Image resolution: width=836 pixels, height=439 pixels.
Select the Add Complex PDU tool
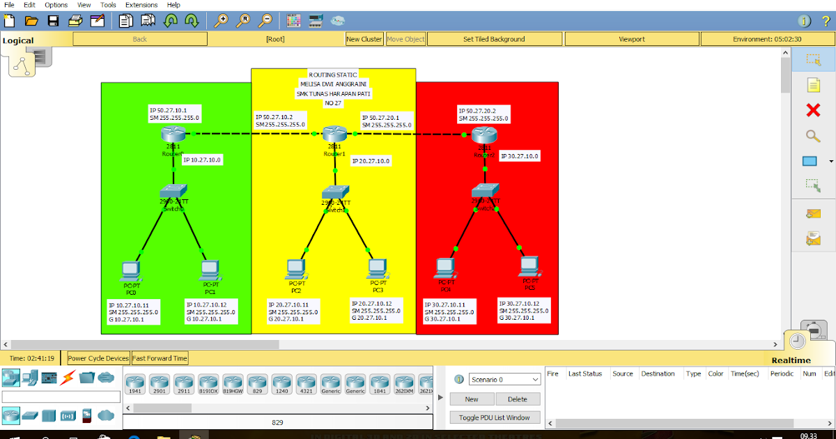pos(814,238)
